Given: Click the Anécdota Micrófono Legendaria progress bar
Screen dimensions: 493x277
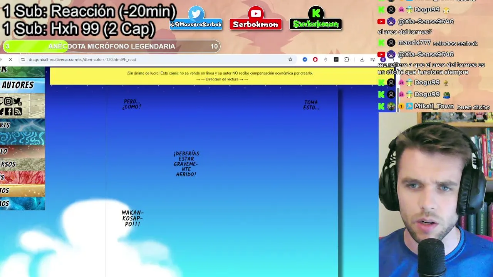Looking at the screenshot, I should coord(112,47).
